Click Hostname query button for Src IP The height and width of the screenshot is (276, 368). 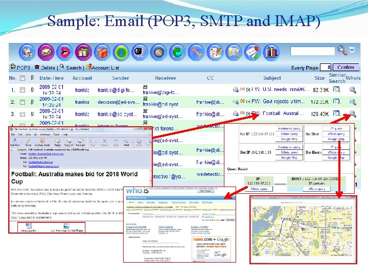pos(289,128)
